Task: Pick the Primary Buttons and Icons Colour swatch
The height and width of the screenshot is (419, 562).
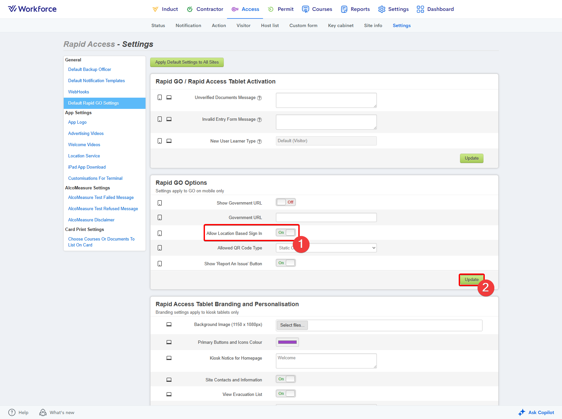Action: (x=287, y=342)
